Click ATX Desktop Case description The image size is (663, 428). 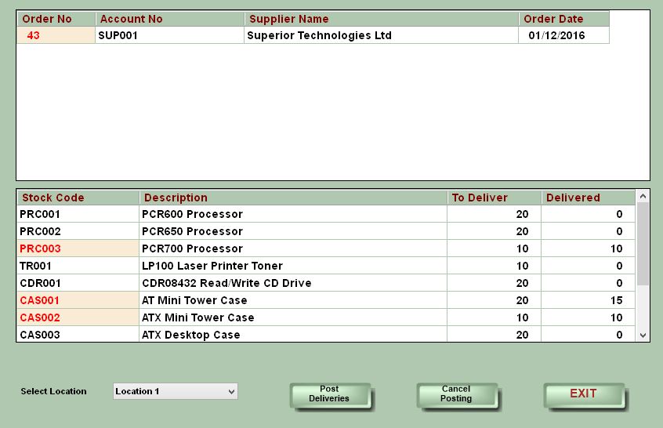(293, 335)
